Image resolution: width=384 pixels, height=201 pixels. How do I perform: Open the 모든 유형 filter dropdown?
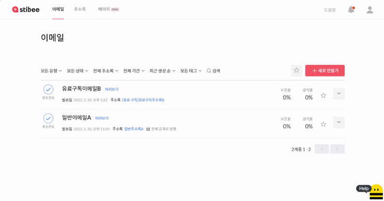coord(51,71)
